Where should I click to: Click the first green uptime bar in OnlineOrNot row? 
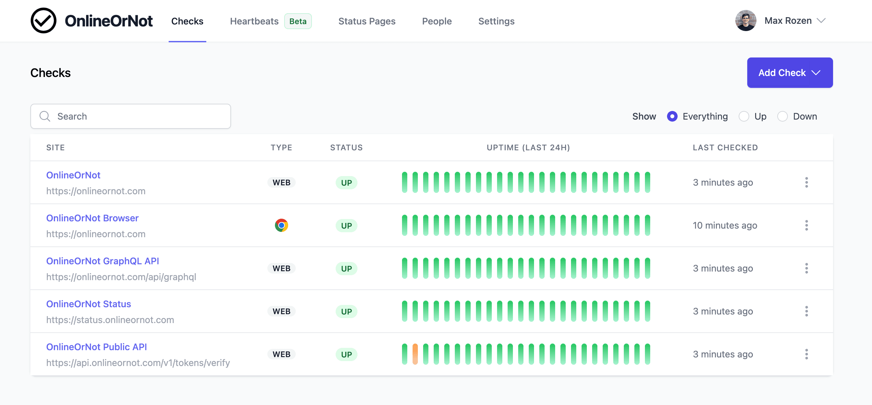point(405,182)
